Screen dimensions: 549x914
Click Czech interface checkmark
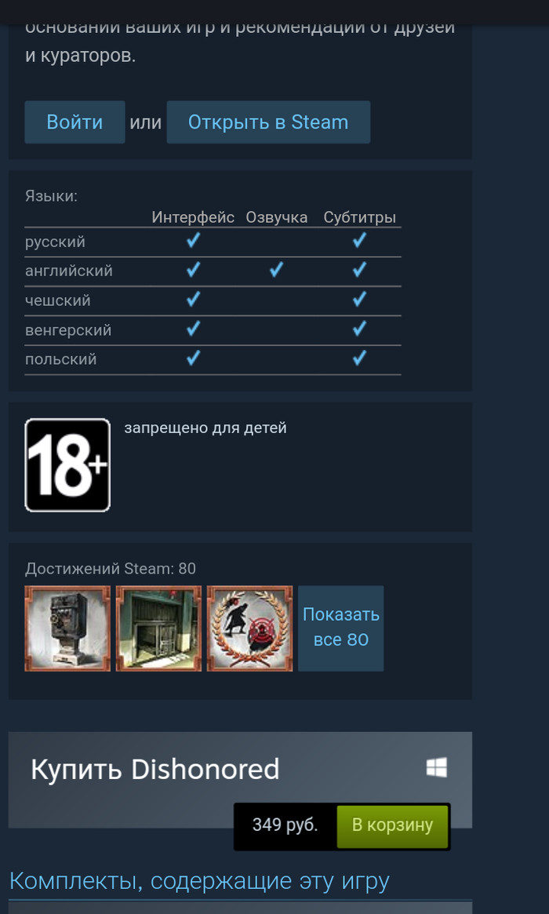(x=193, y=299)
